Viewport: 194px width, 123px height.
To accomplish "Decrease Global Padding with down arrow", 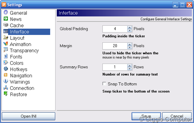I will (x=130, y=30).
